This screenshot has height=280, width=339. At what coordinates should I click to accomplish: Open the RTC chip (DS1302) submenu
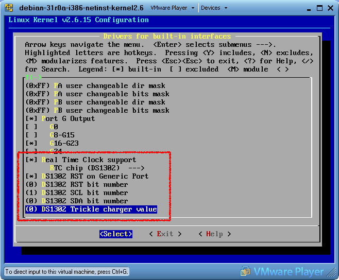click(x=97, y=168)
